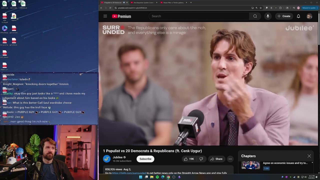Open the apl-referral PDF on desktop

click(14, 42)
